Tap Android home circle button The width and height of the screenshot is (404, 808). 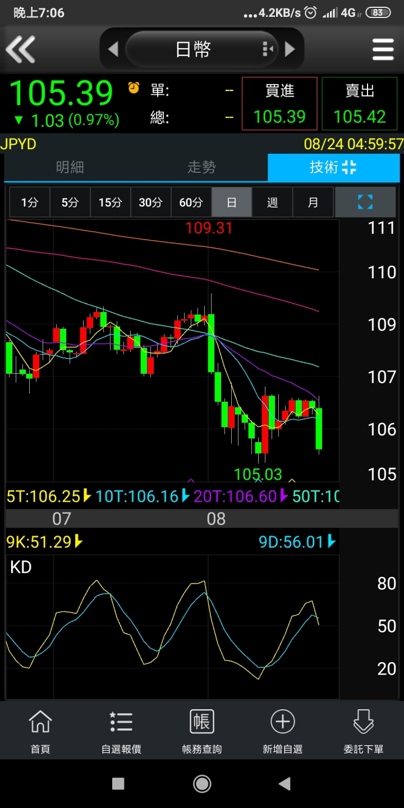[202, 783]
